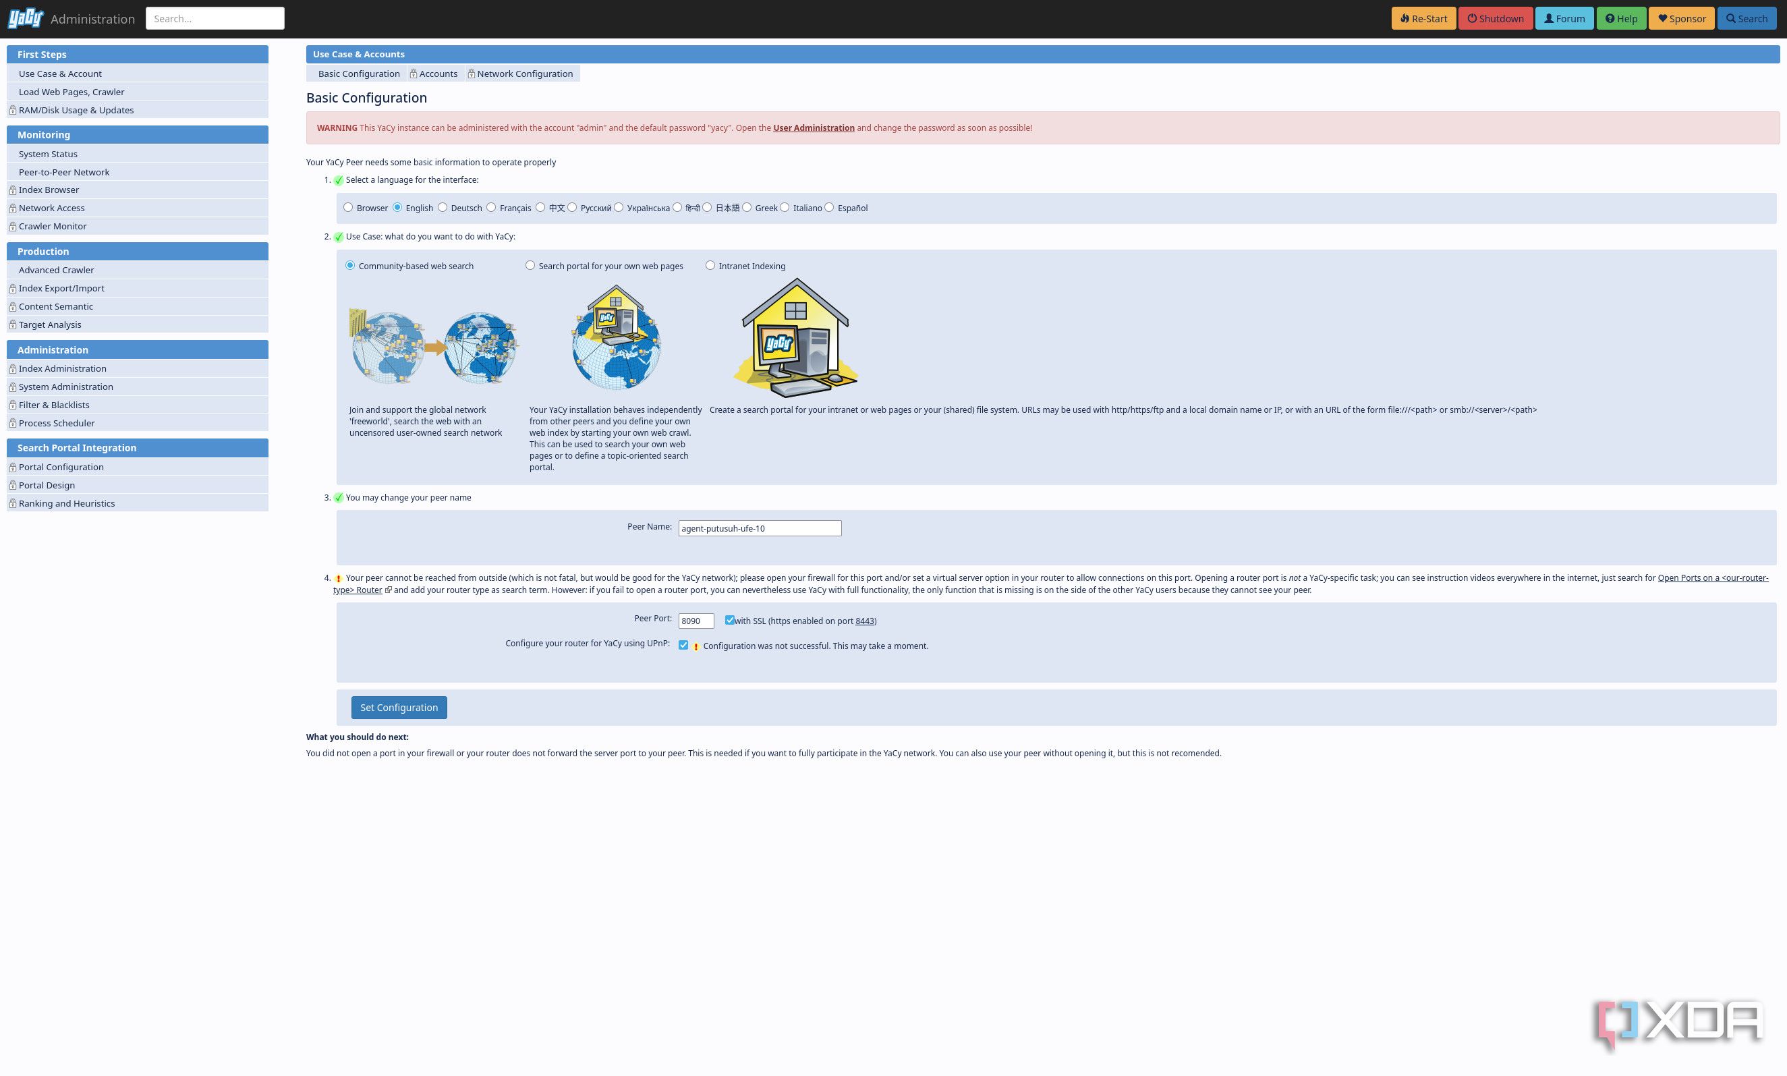Image resolution: width=1787 pixels, height=1076 pixels.
Task: Click the Re-Start button
Action: [x=1423, y=19]
